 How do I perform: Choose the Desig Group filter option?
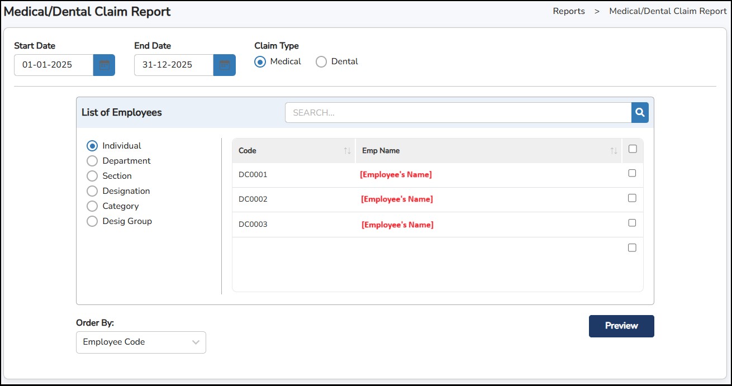[92, 221]
